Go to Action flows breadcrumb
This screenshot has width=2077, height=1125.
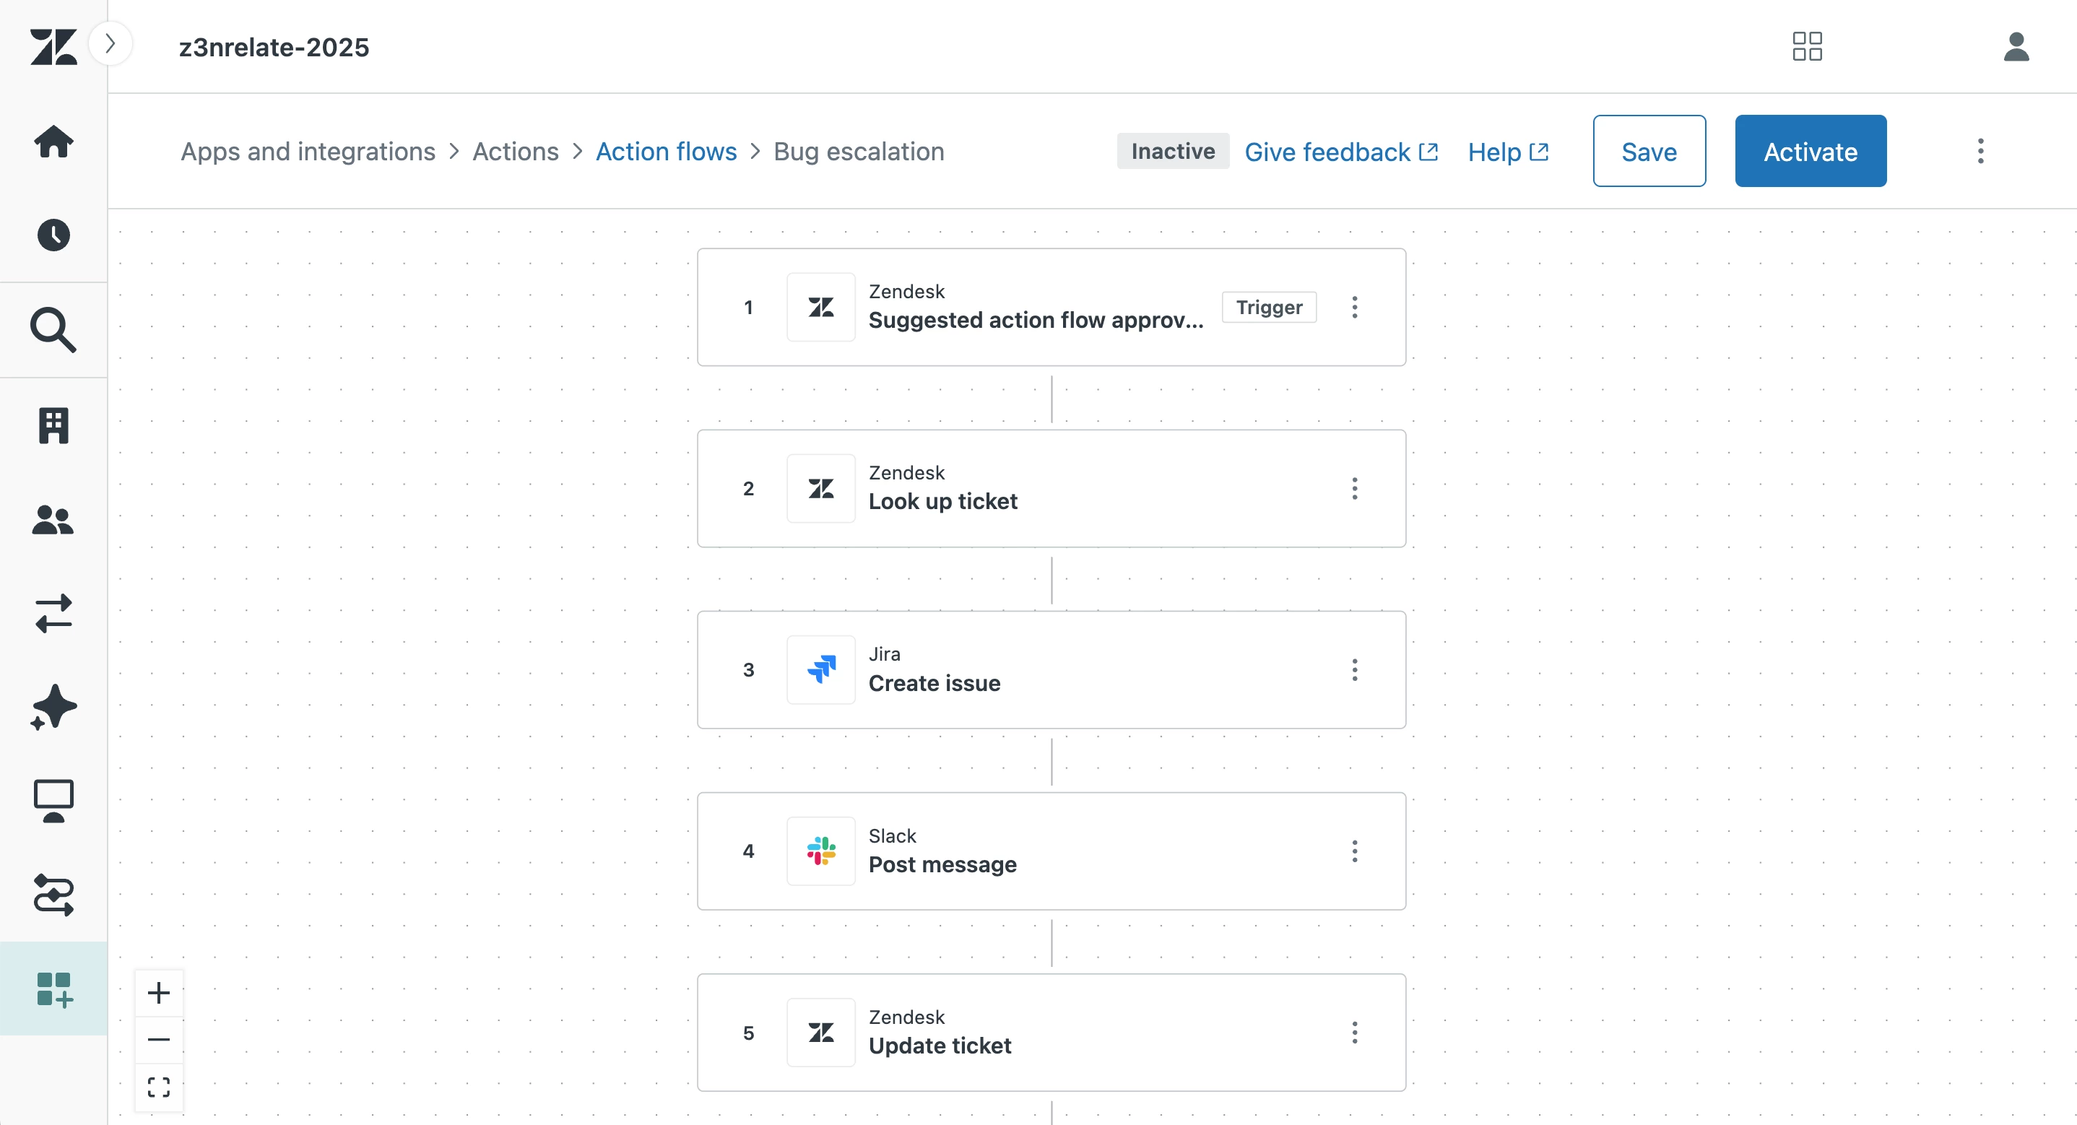(666, 151)
